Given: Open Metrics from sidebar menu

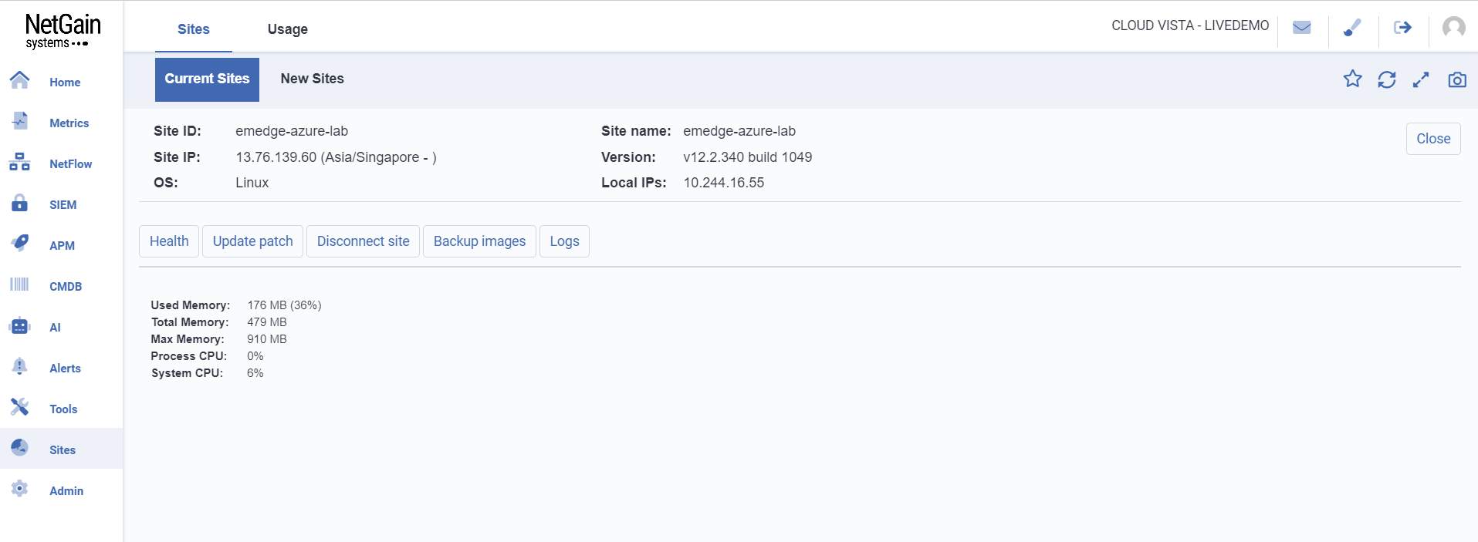Looking at the screenshot, I should click(x=69, y=123).
